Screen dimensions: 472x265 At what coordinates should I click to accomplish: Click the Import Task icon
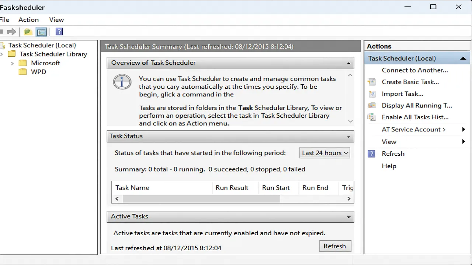click(x=372, y=94)
